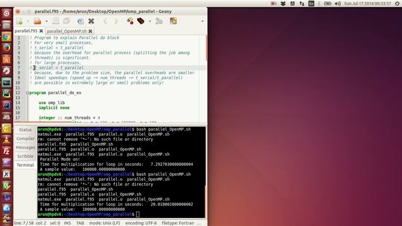Screen dimensions: 402x226
Task: Click terminal text 'Parallel Mode on!'
Action: 60,159
